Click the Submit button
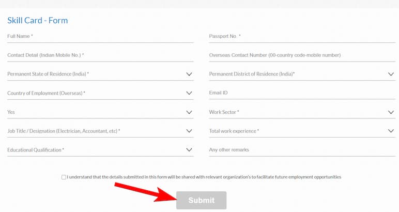The height and width of the screenshot is (212, 399). tap(201, 200)
